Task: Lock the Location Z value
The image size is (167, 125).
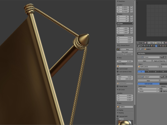Action: coord(132,11)
